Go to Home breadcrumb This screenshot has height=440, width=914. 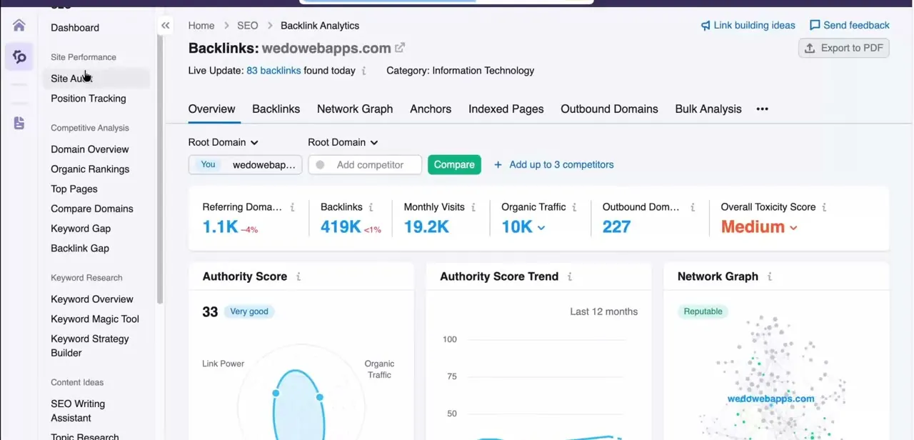[201, 26]
